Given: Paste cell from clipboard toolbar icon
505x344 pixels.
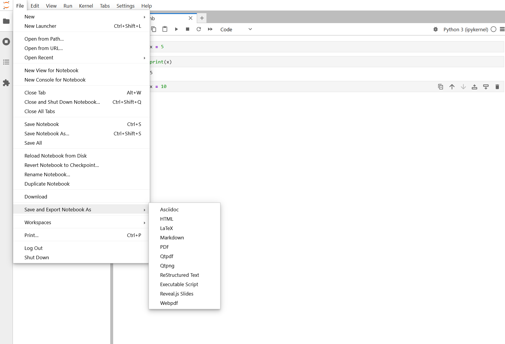Looking at the screenshot, I should pos(165,29).
